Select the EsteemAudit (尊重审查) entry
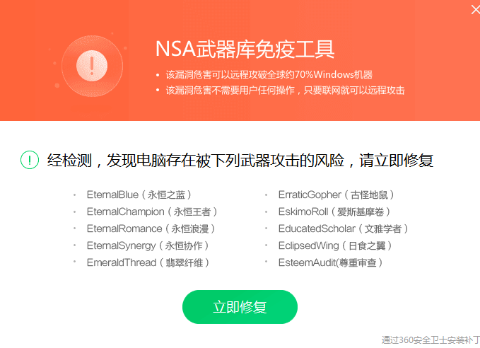The image size is (480, 348). 330,262
